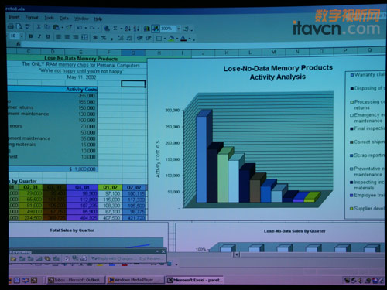Viewport: 387px width, 290px height.
Task: Open the 100% zoom dropdown
Action: click(x=179, y=29)
